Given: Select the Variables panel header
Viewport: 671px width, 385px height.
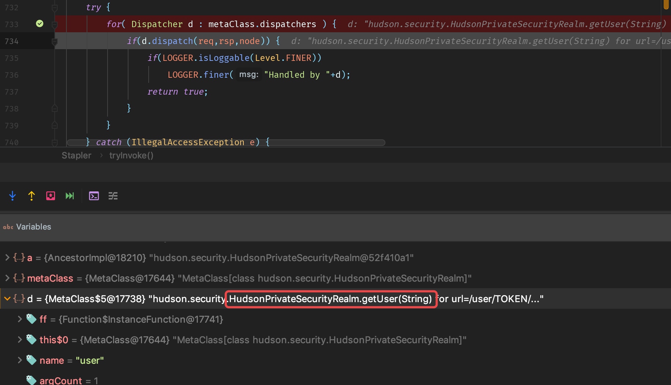Looking at the screenshot, I should pyautogui.click(x=335, y=227).
